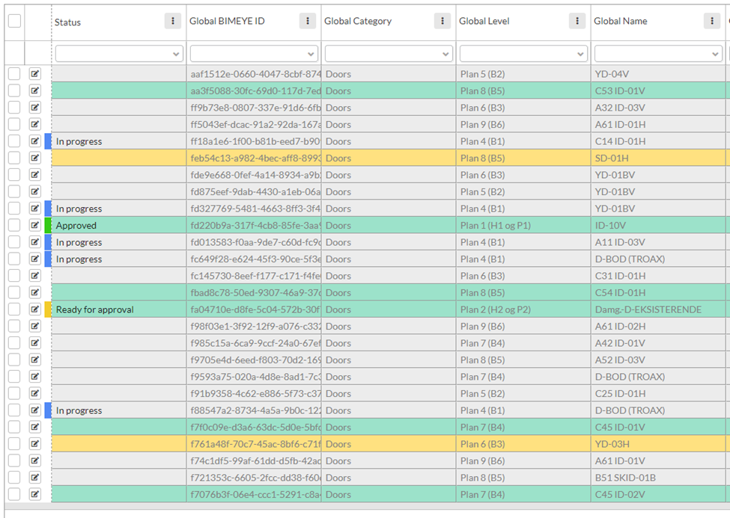Open the Global Name filter dropdown
Image resolution: width=730 pixels, height=518 pixels.
pos(657,53)
